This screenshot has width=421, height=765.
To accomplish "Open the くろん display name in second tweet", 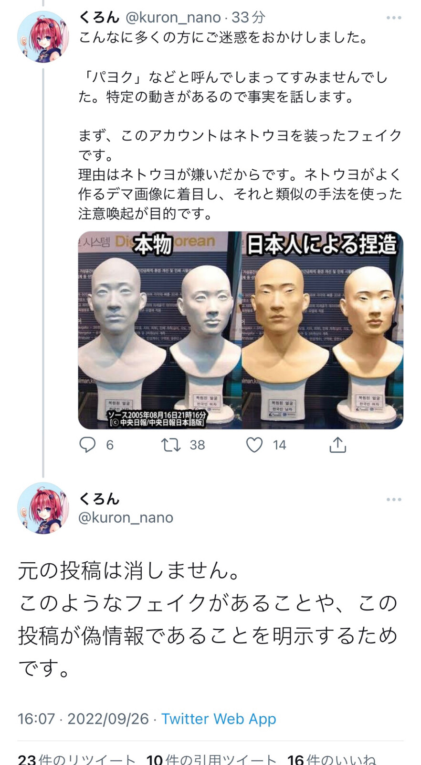I will tap(99, 499).
